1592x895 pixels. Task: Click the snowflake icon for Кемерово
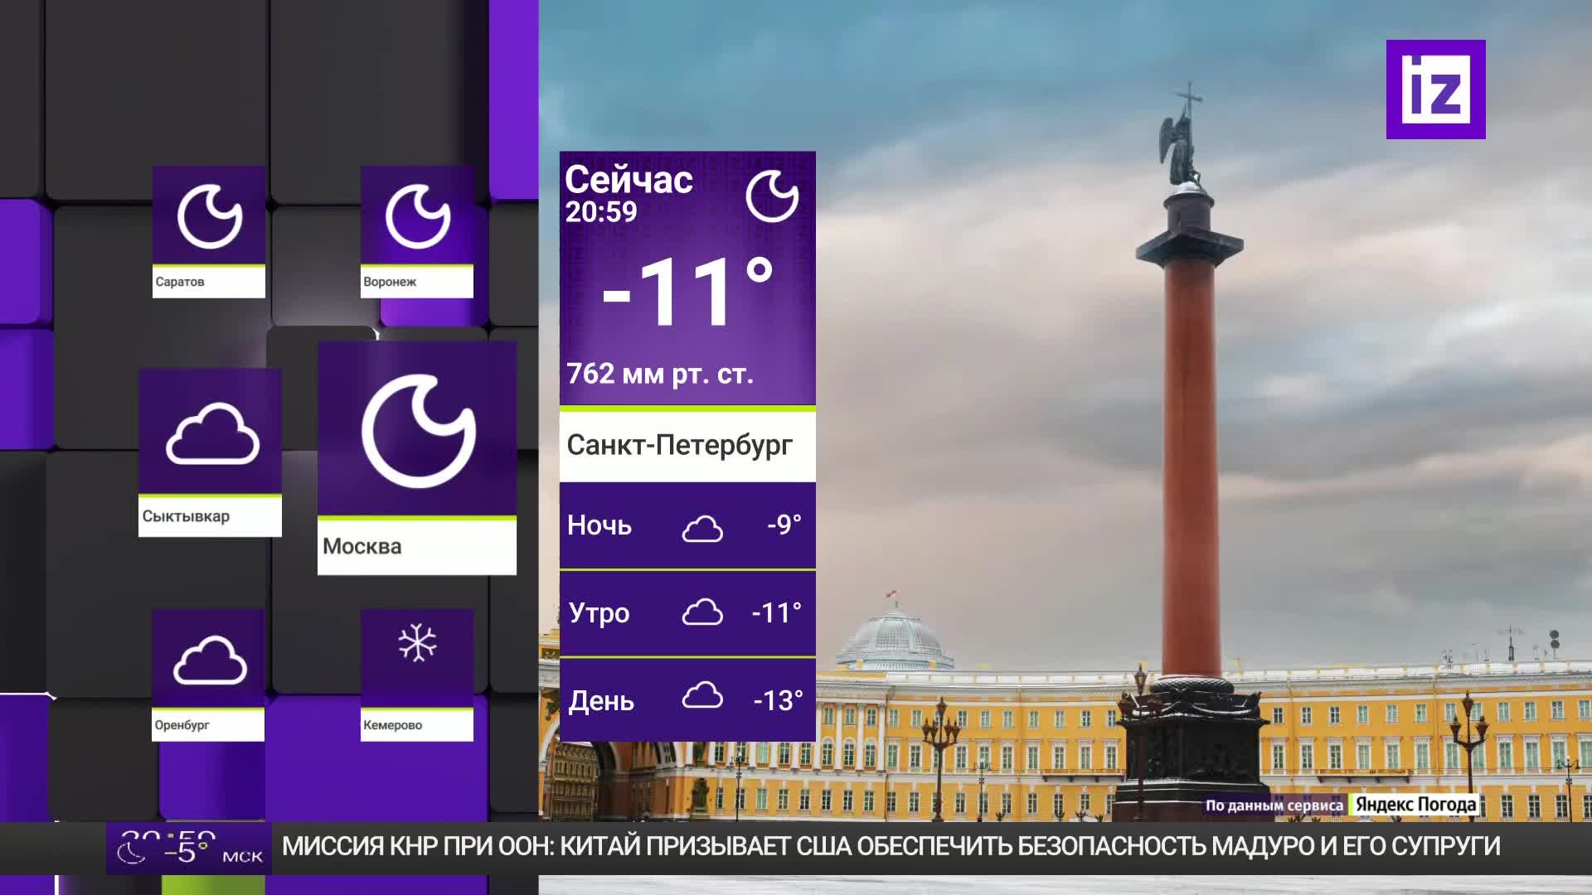(x=417, y=643)
